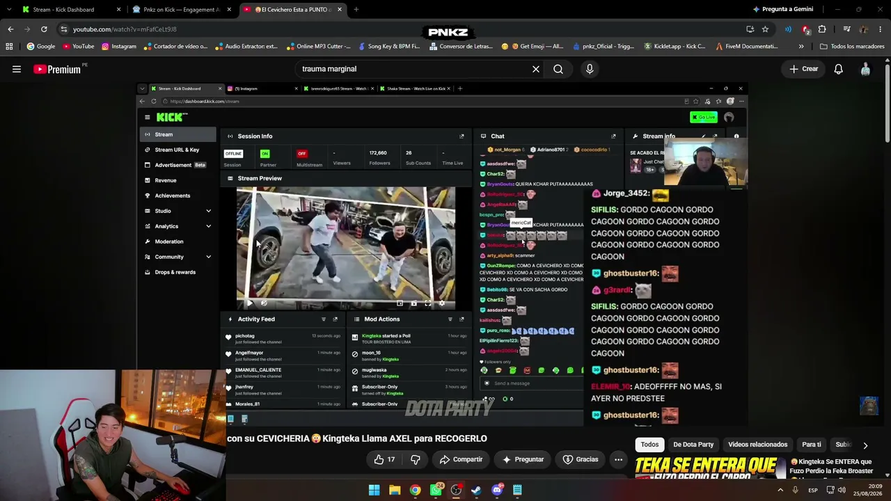Share the video with Compartir

pos(461,459)
